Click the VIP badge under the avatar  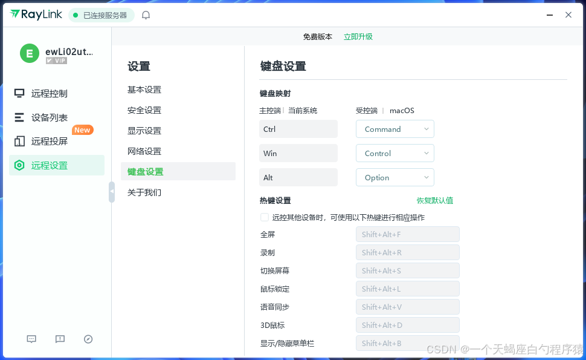[x=56, y=61]
